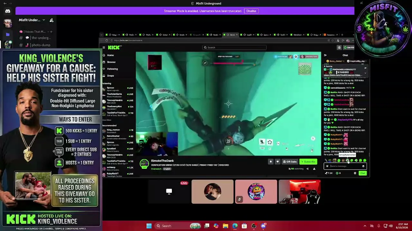The width and height of the screenshot is (412, 231).
Task: Reload the Kick browser page
Action: (107, 40)
